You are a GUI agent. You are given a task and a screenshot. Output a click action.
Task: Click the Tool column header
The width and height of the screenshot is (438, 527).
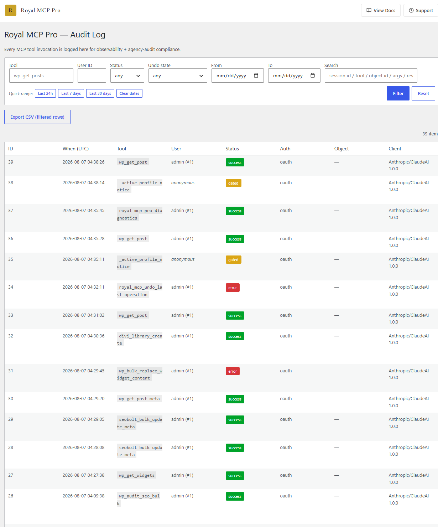coord(121,149)
